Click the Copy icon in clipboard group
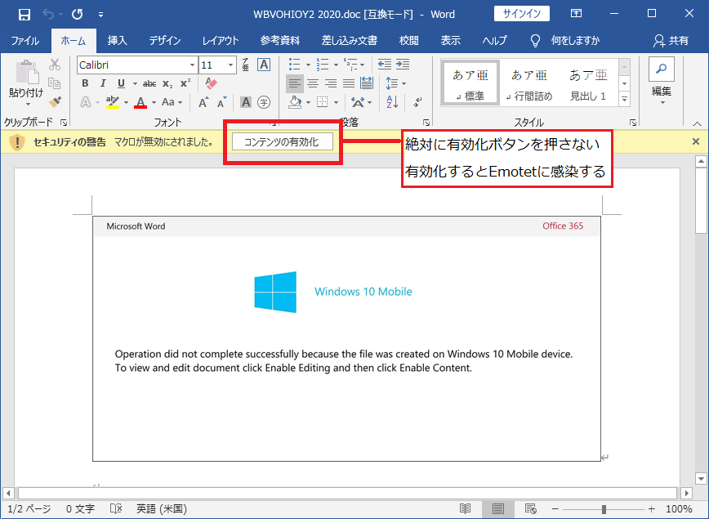 click(x=55, y=83)
